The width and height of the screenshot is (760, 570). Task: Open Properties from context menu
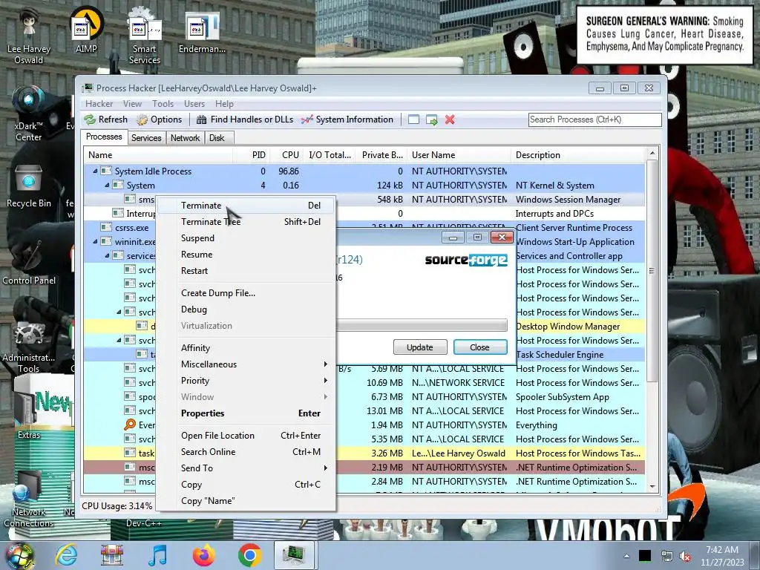point(246,413)
